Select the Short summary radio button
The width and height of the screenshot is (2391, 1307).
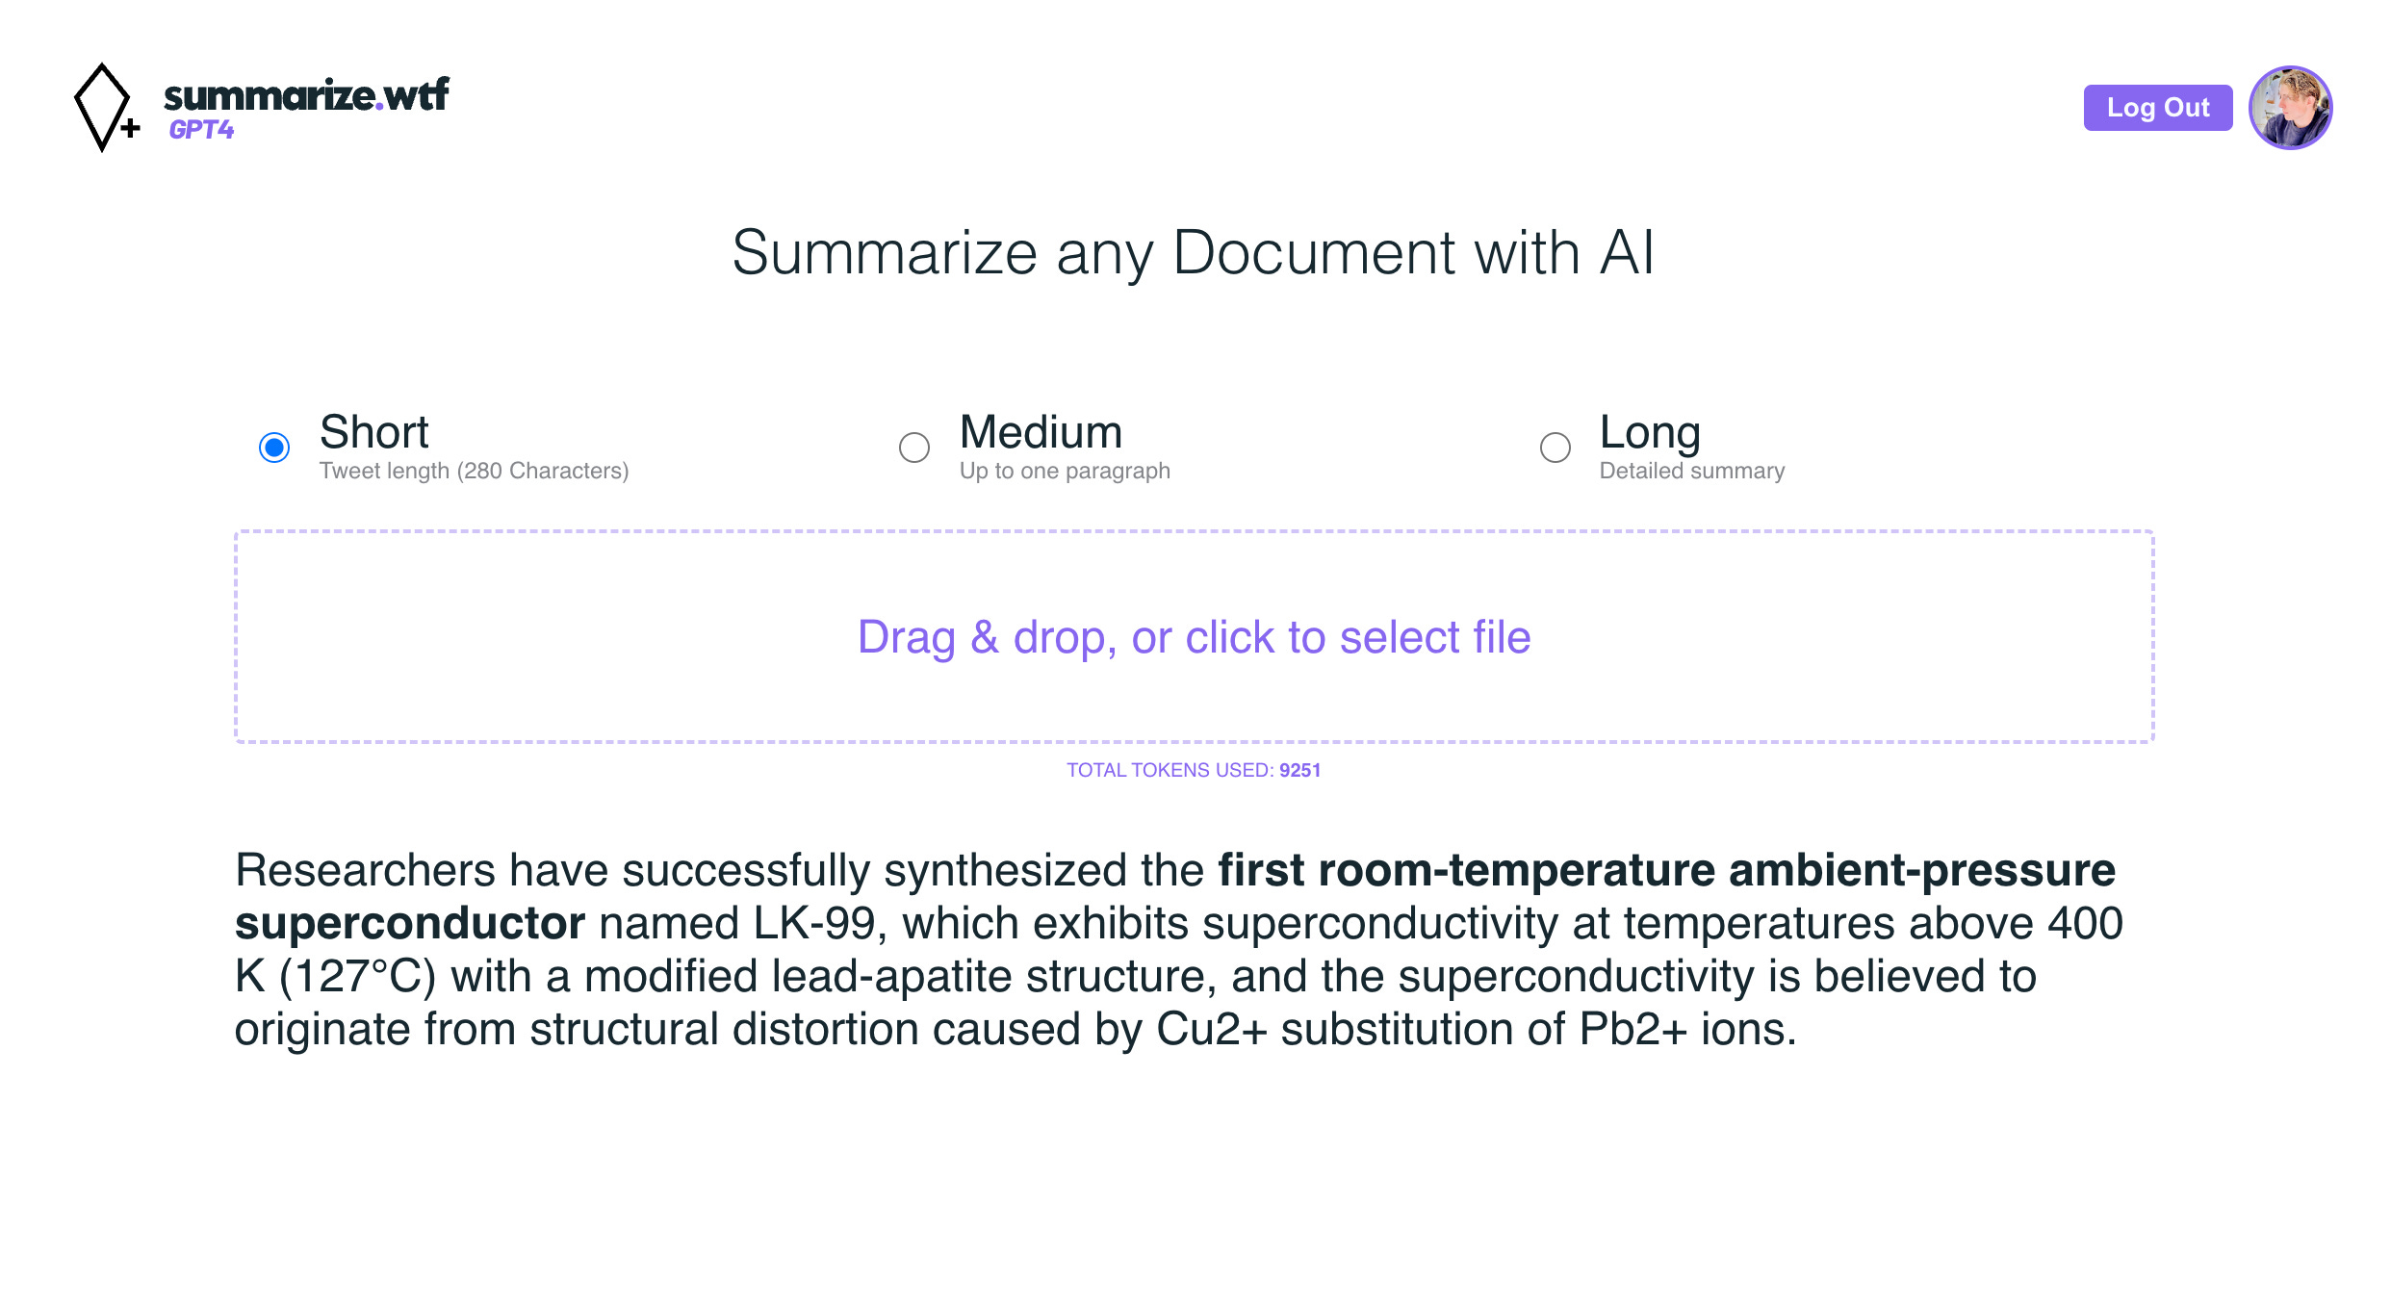click(272, 447)
